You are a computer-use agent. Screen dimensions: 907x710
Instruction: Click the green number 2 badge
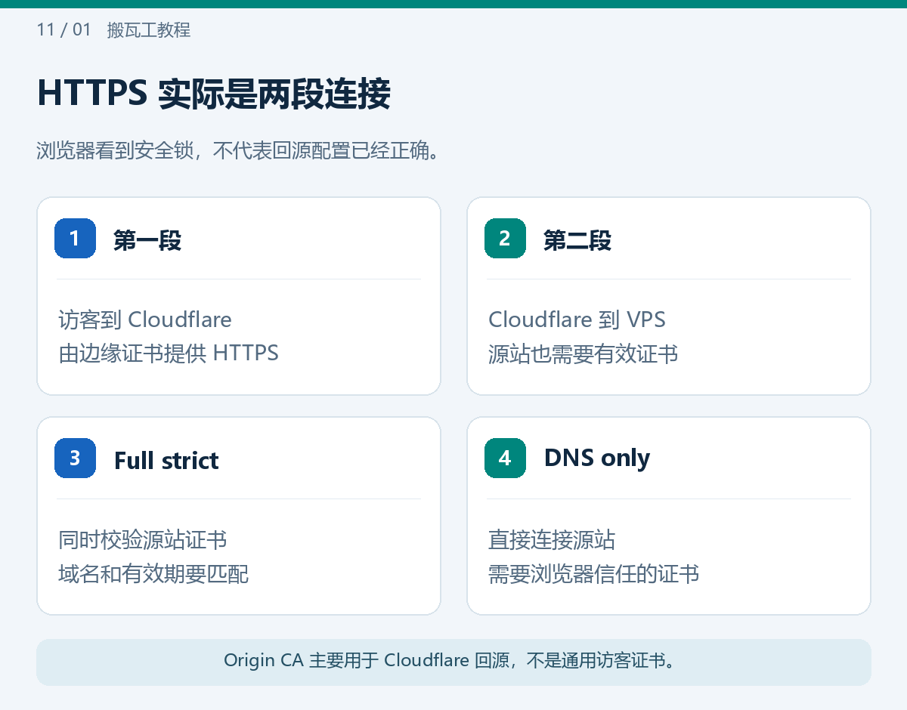click(505, 238)
